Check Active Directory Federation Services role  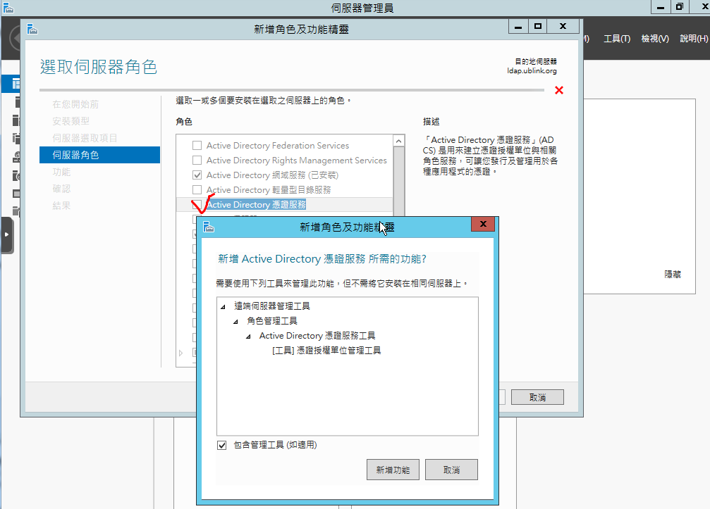[197, 146]
